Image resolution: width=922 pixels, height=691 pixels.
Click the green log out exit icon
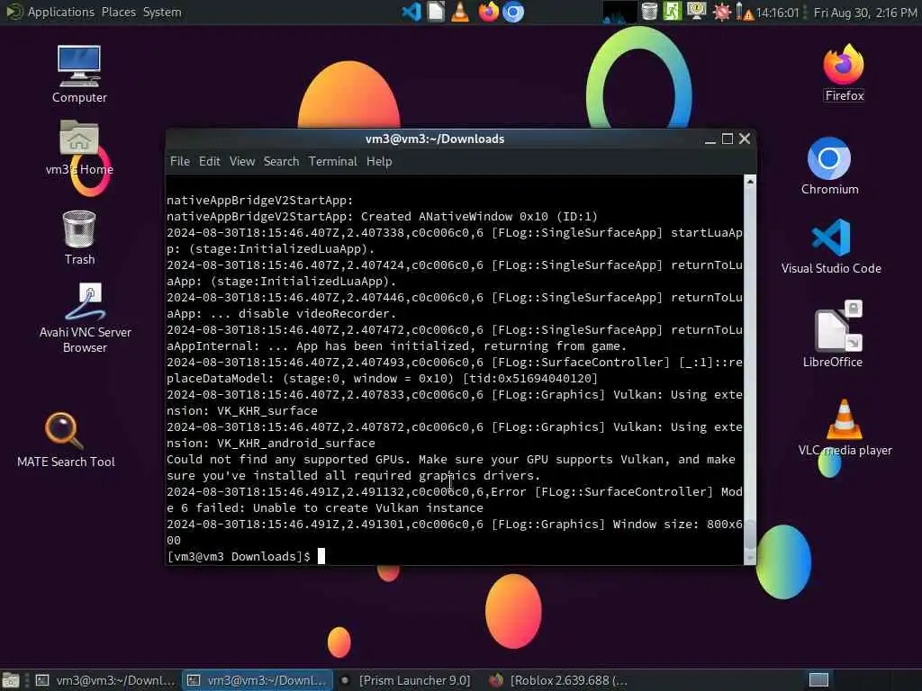(x=672, y=12)
